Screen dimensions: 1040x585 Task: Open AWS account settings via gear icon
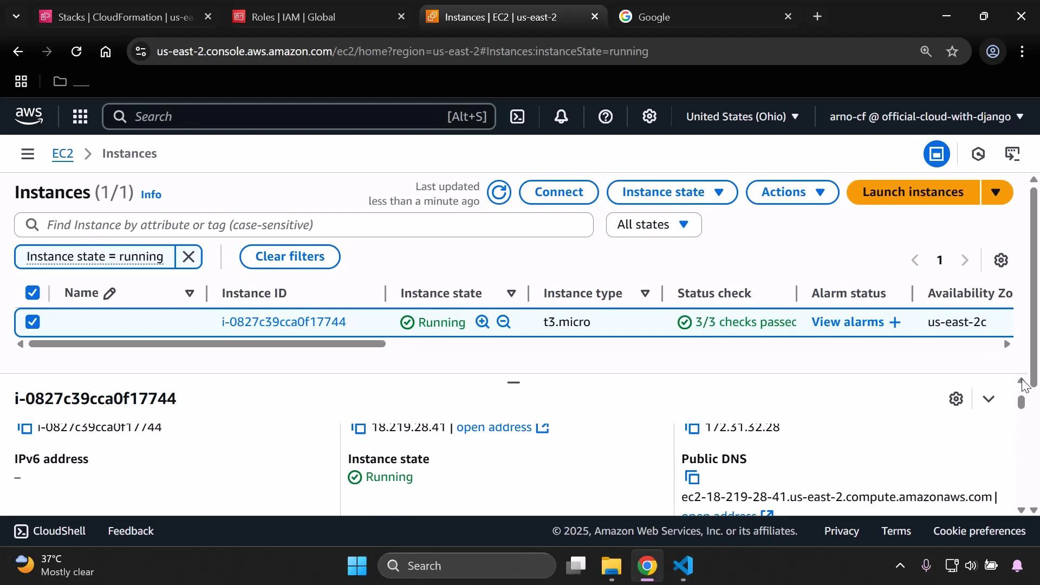pyautogui.click(x=649, y=116)
